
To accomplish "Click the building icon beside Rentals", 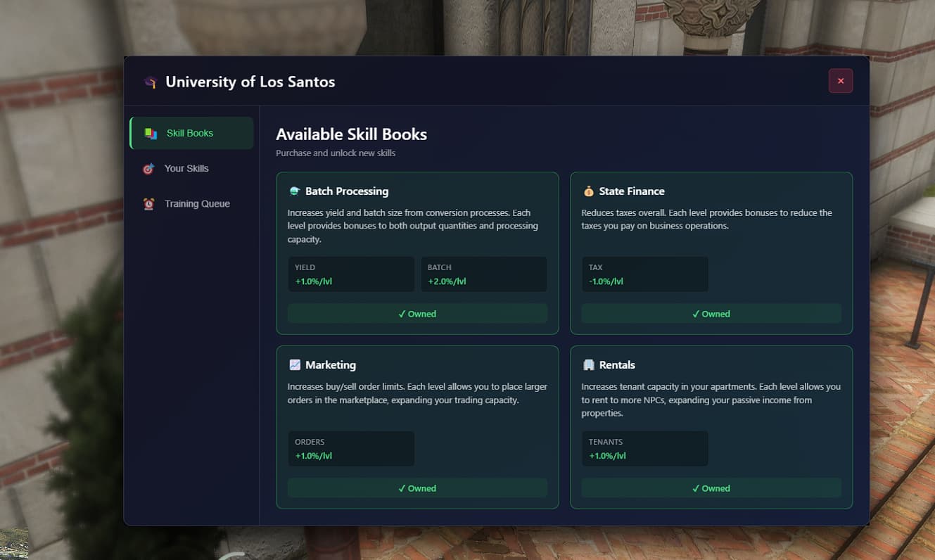I will [x=588, y=365].
